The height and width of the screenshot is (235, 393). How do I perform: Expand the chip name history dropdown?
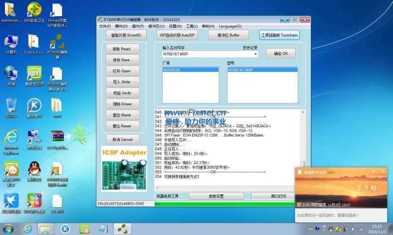click(x=255, y=54)
